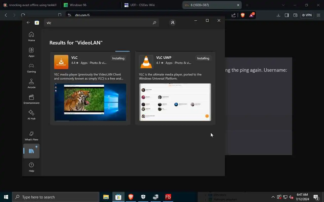This screenshot has height=202, width=324.
Task: Open the clock showing 6:47 AM
Action: click(303, 197)
